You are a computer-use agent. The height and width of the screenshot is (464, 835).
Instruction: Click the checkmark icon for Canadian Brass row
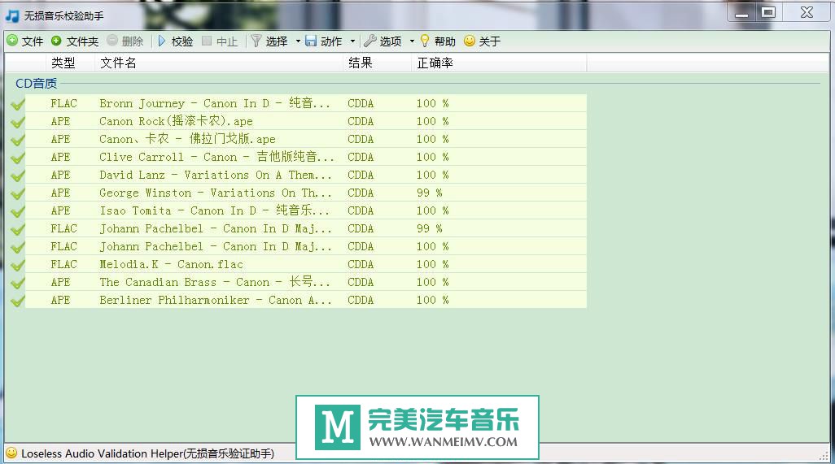coord(18,282)
